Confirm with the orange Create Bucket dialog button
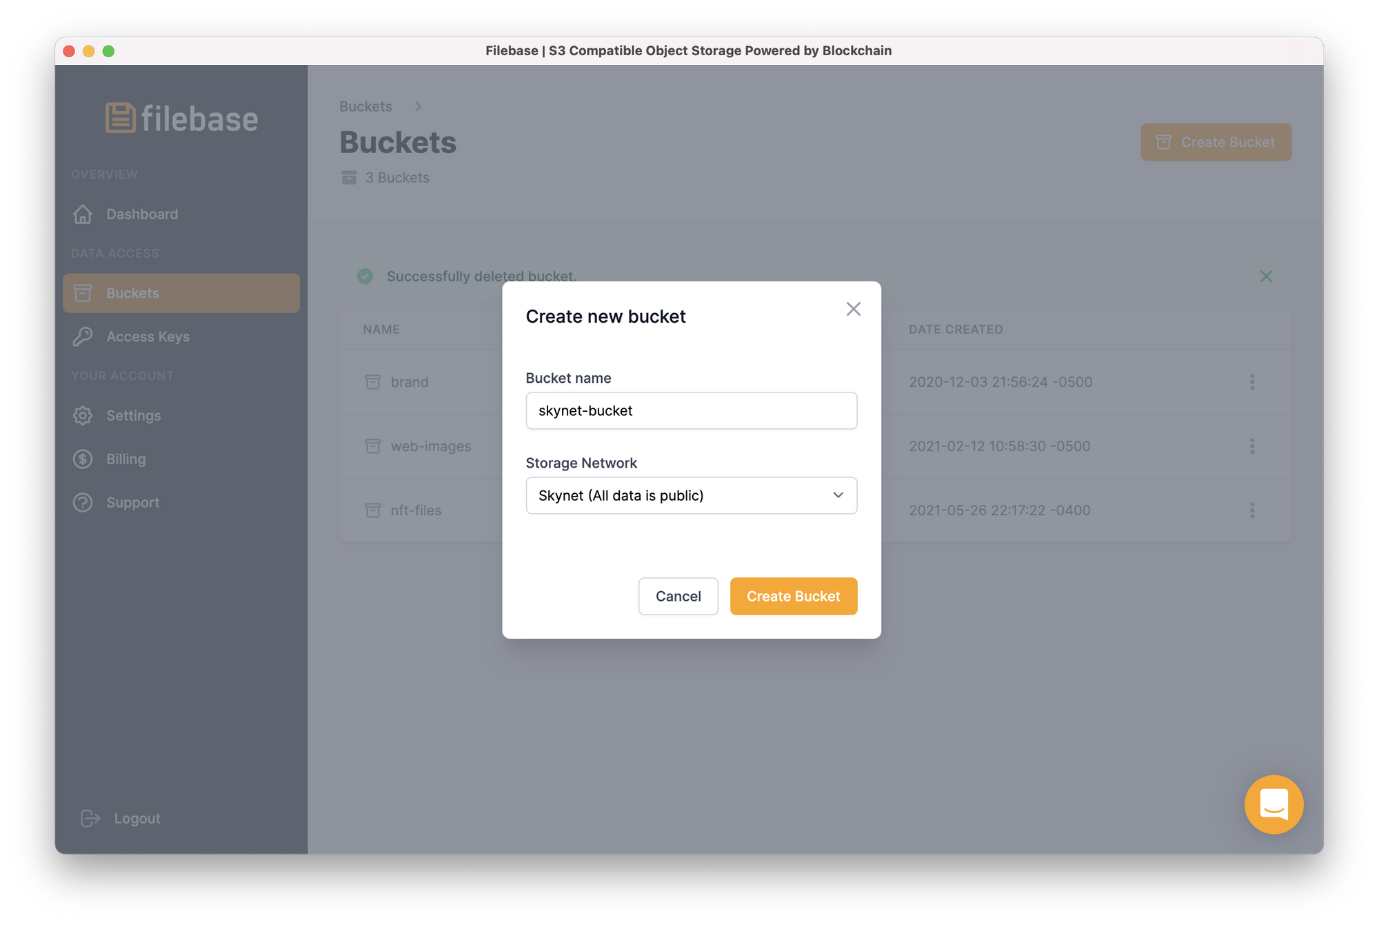This screenshot has width=1379, height=927. (x=793, y=596)
